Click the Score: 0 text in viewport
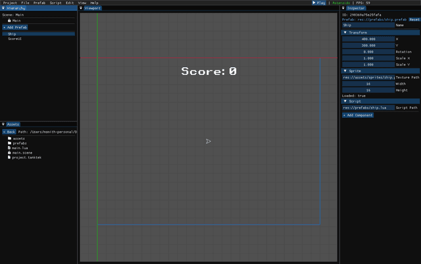This screenshot has height=264, width=421. (x=209, y=72)
